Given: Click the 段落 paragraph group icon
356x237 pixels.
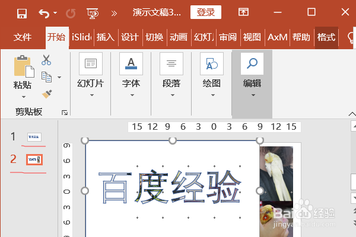Looking at the screenshot, I should tap(171, 63).
